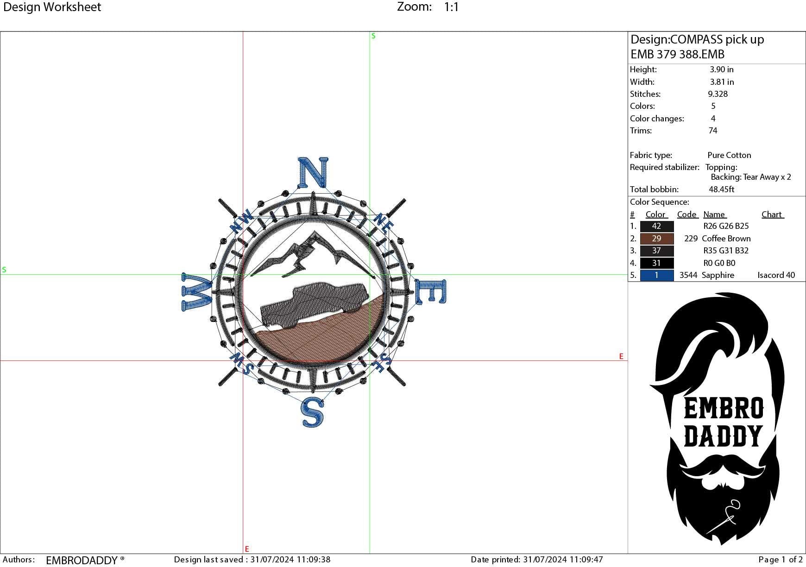Image resolution: width=806 pixels, height=567 pixels.
Task: Click the red 'E' end marker at right edge
Action: (621, 356)
